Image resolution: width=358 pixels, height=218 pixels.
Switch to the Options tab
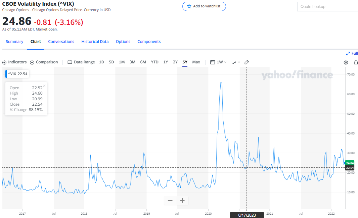(x=123, y=42)
